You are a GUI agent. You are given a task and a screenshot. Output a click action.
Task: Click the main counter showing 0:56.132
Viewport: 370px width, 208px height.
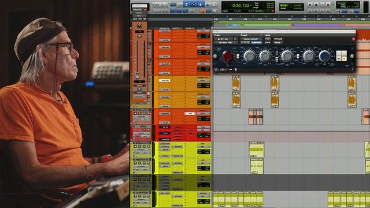(x=240, y=5)
